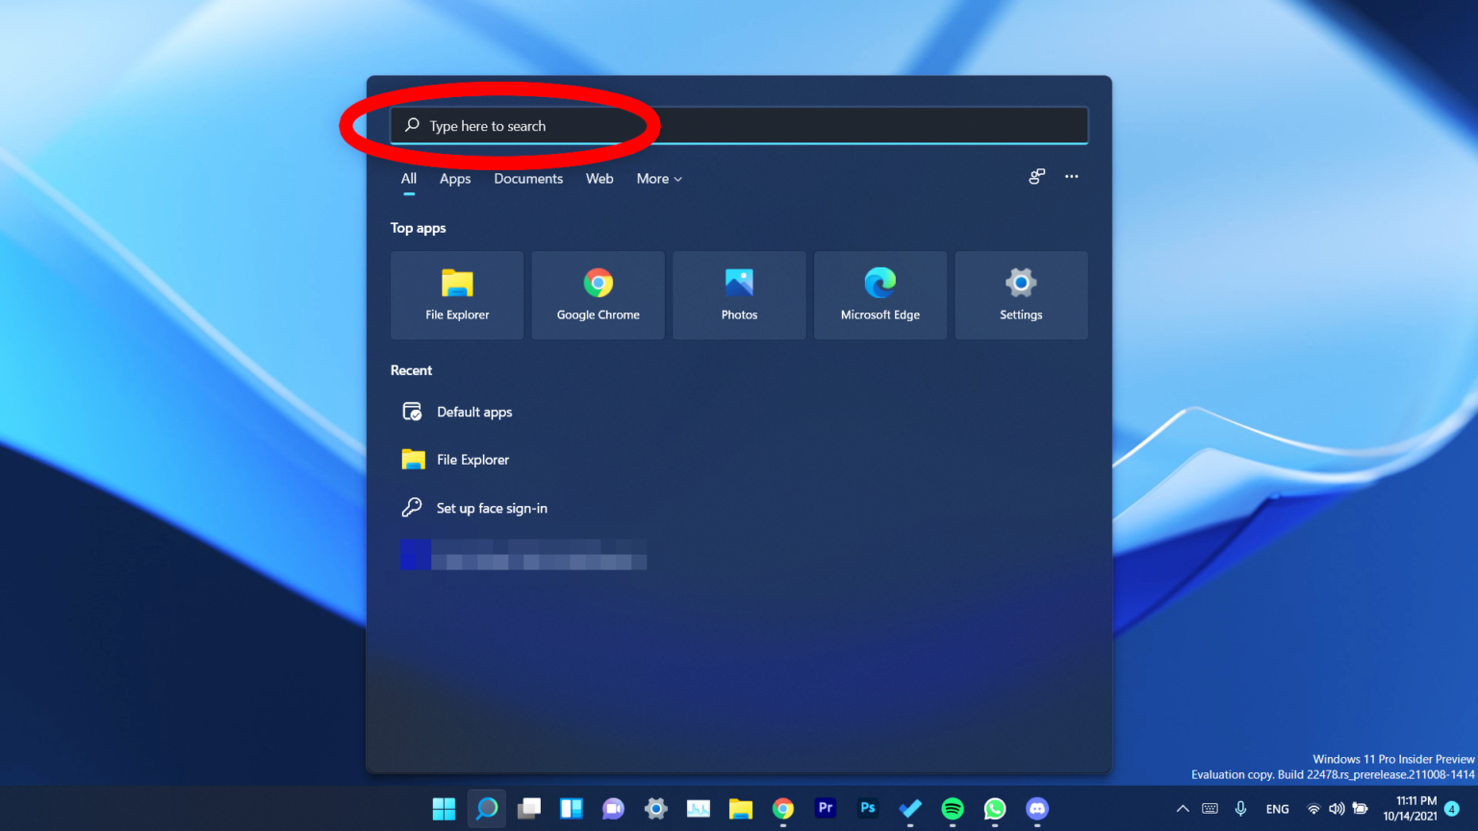This screenshot has width=1478, height=831.
Task: Select the All search filter tab
Action: [x=409, y=179]
